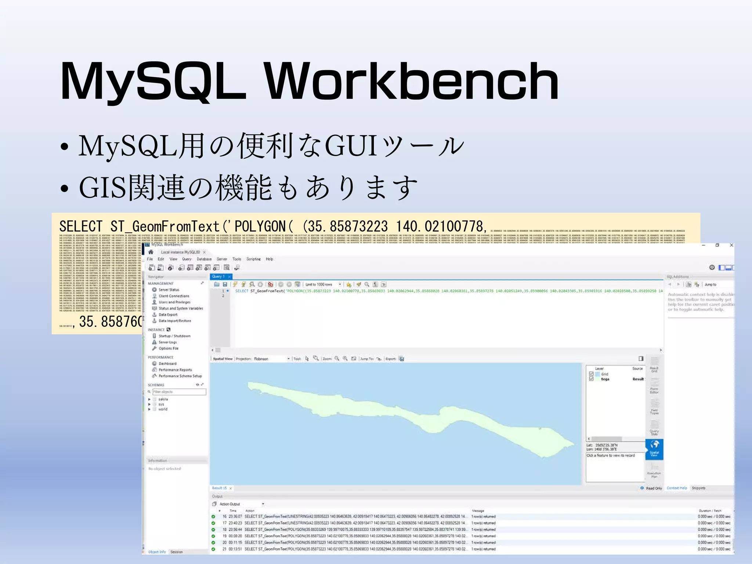Image resolution: width=752 pixels, height=564 pixels.
Task: Zoom in on the spatial map
Action: [345, 358]
